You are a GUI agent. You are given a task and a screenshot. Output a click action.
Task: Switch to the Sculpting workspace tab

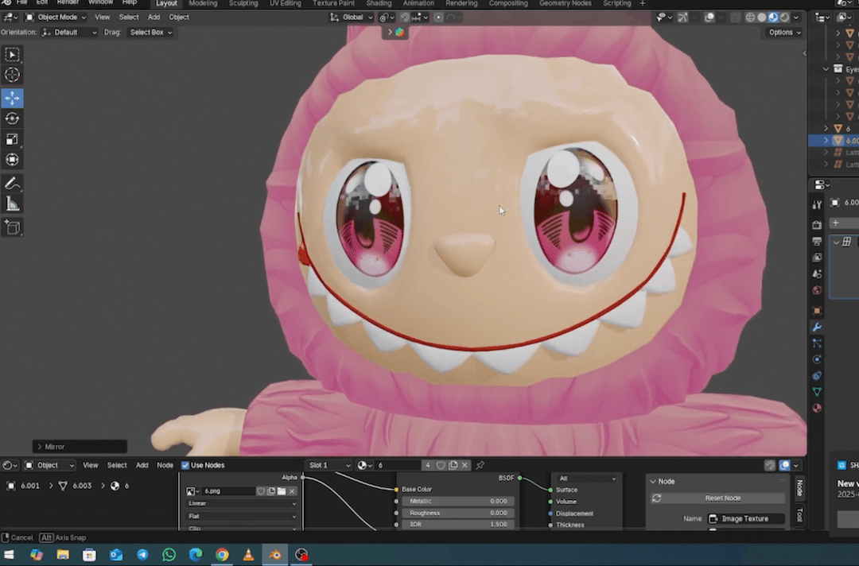pyautogui.click(x=243, y=3)
